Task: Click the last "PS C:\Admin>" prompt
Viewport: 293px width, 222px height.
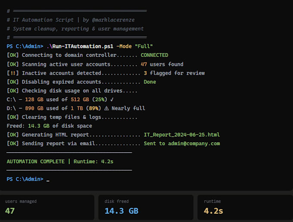Action: [x=25, y=179]
